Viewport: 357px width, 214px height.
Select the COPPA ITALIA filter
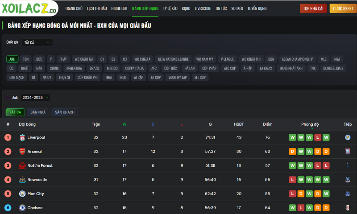[134, 68]
